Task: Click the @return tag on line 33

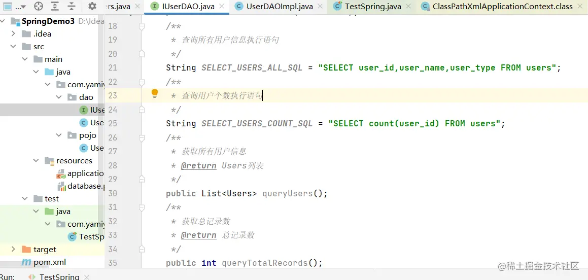Action: [198, 235]
